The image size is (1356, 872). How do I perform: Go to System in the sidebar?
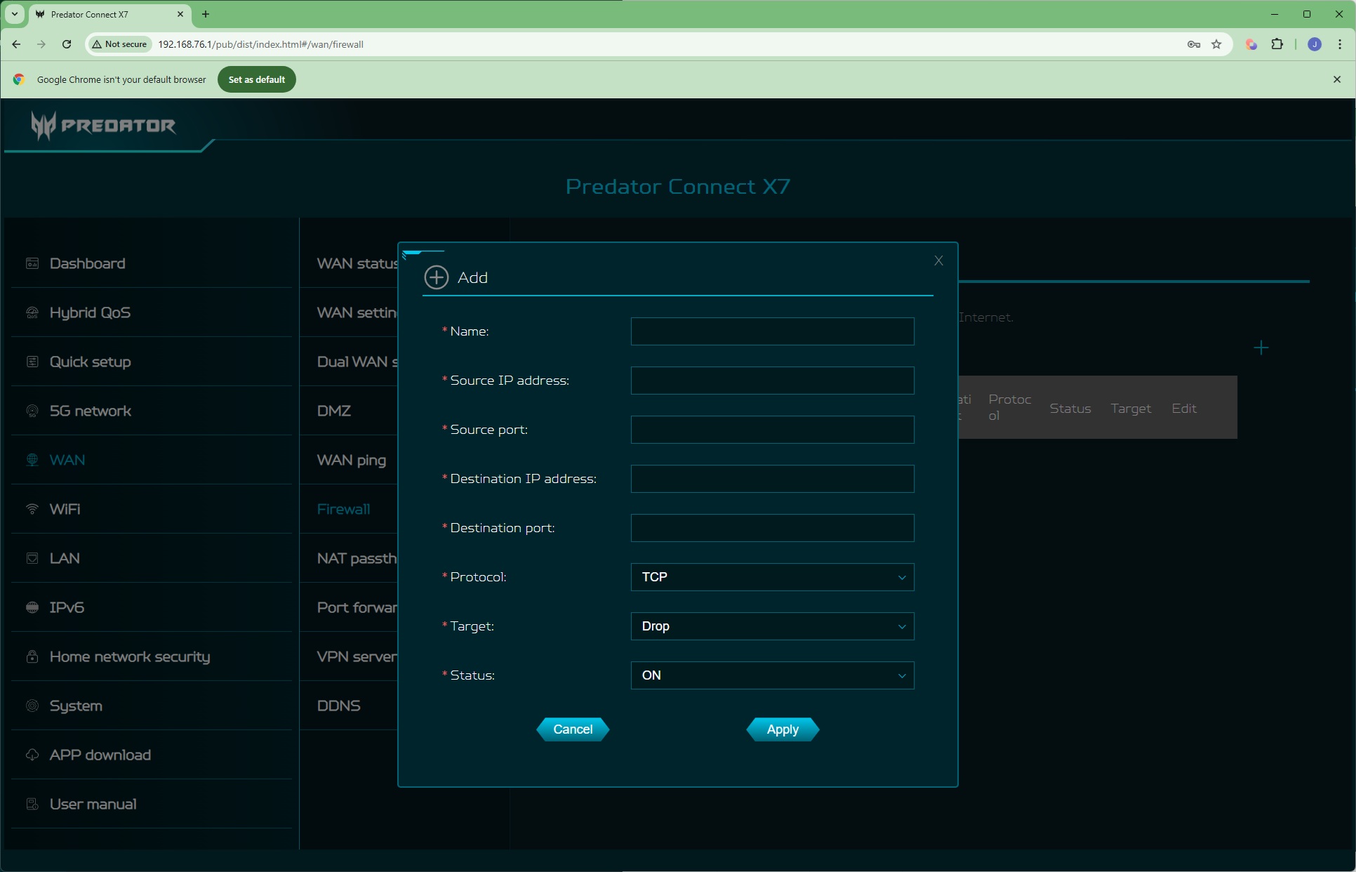click(x=76, y=706)
